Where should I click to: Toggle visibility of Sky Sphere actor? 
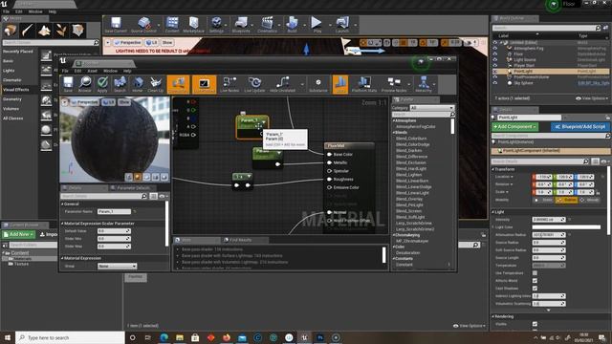(x=495, y=83)
